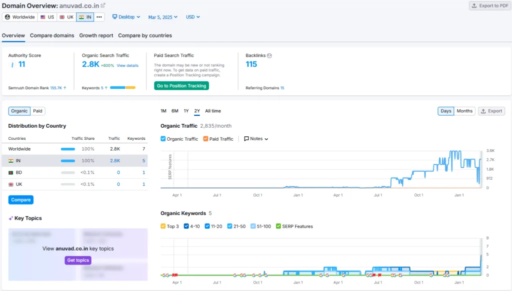This screenshot has width=512, height=291.
Task: Click UK flag in country table
Action: (11, 184)
